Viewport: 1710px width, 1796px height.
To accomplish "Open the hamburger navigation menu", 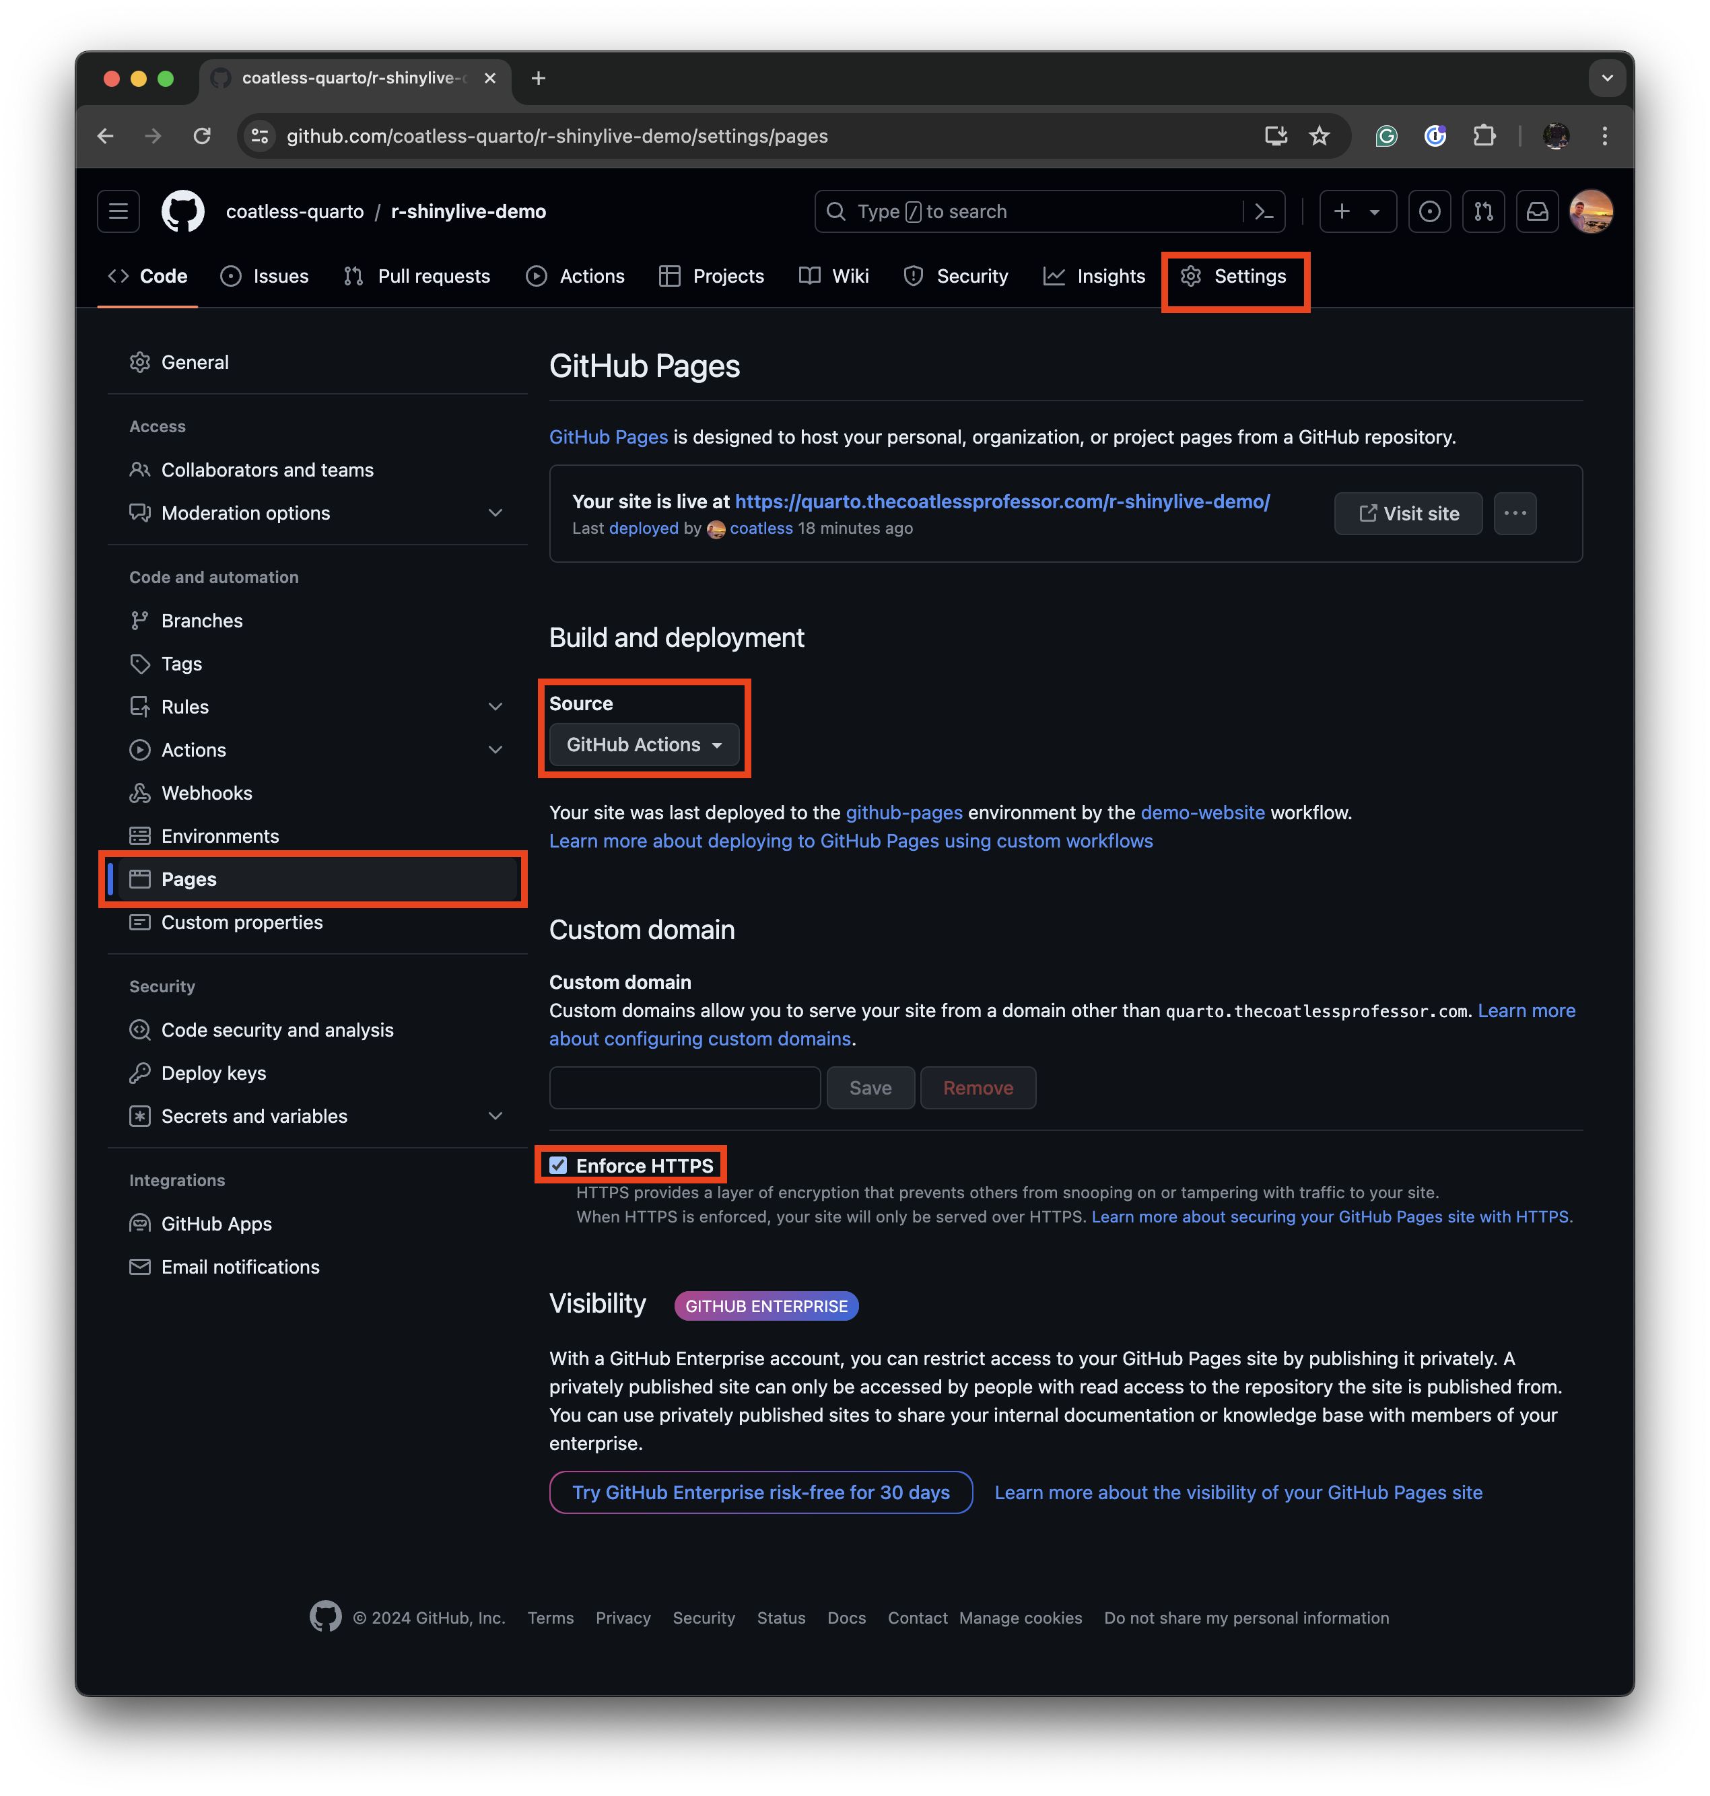I will coord(118,211).
